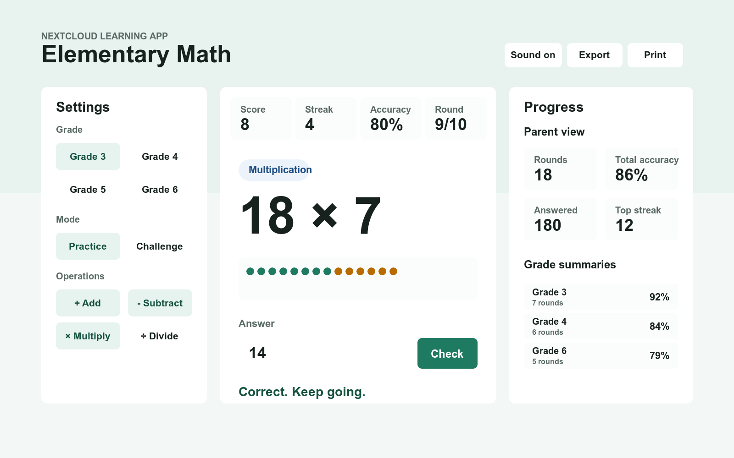Open the Grade 6 summary row with 79%

coord(601,355)
